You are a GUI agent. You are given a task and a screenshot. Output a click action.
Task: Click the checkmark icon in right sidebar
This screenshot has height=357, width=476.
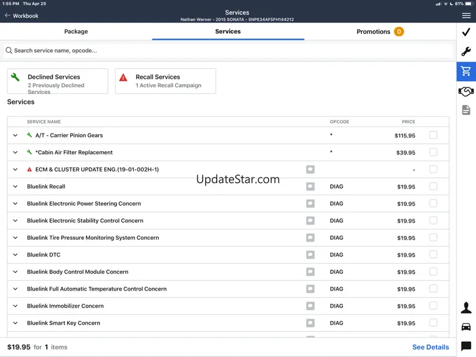click(x=466, y=32)
